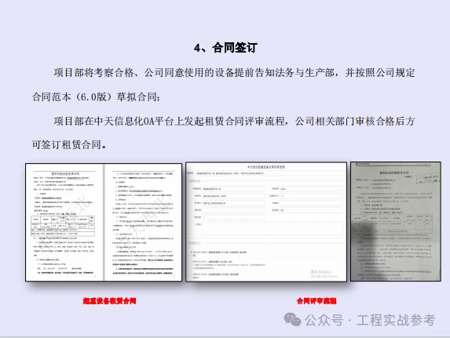Click the table inside the left contract page
Screen dimensions: 450x338
click(63, 226)
